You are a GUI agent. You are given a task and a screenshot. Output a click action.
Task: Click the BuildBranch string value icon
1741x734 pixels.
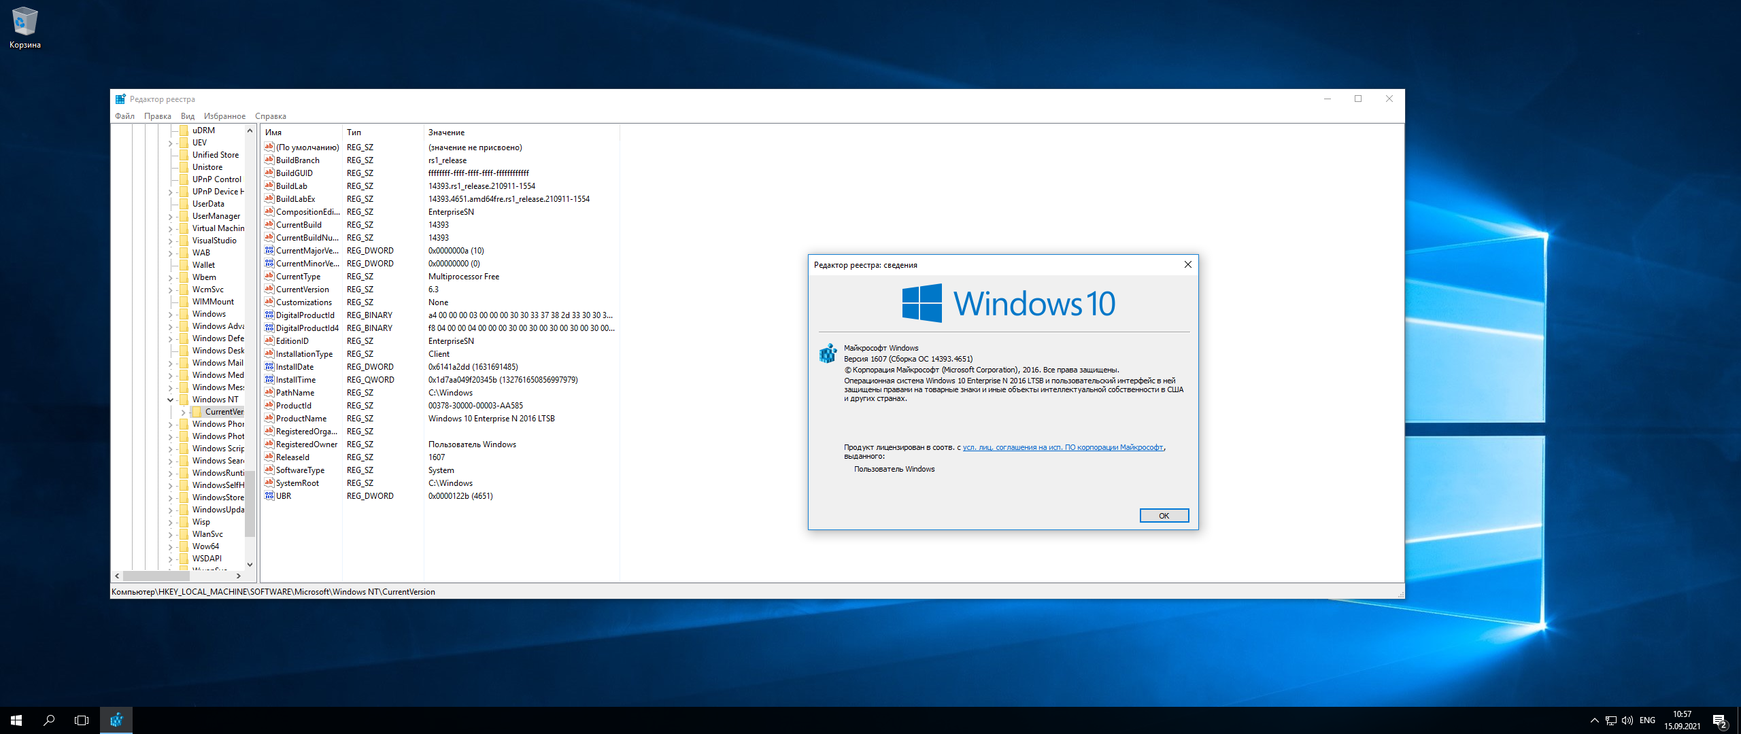click(x=269, y=160)
